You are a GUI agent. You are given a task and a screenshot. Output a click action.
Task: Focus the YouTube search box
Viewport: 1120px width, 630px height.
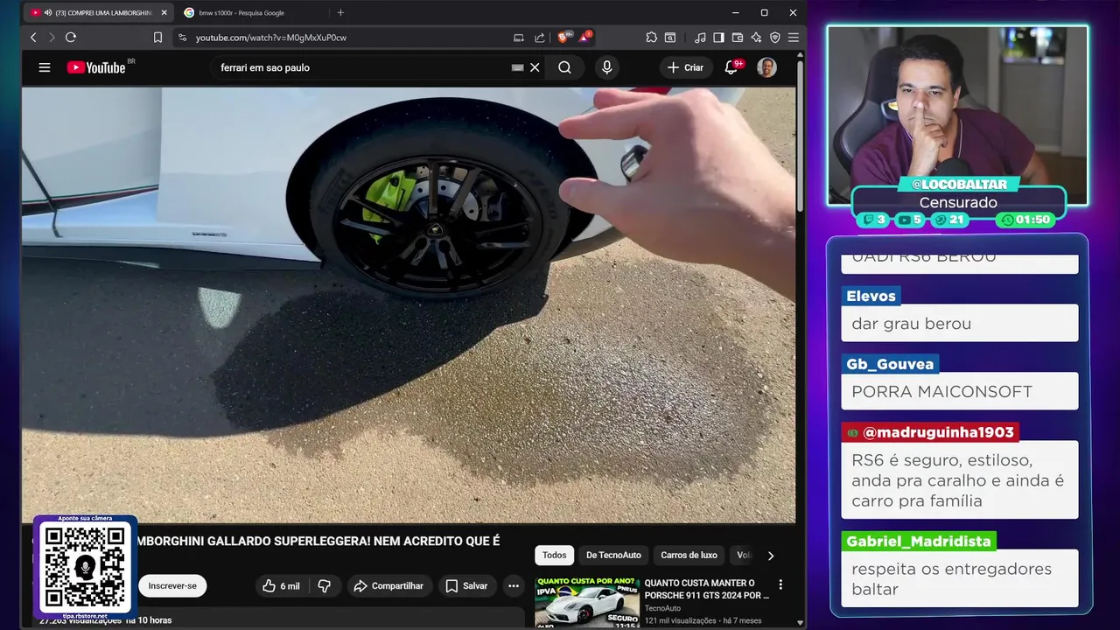pos(363,67)
